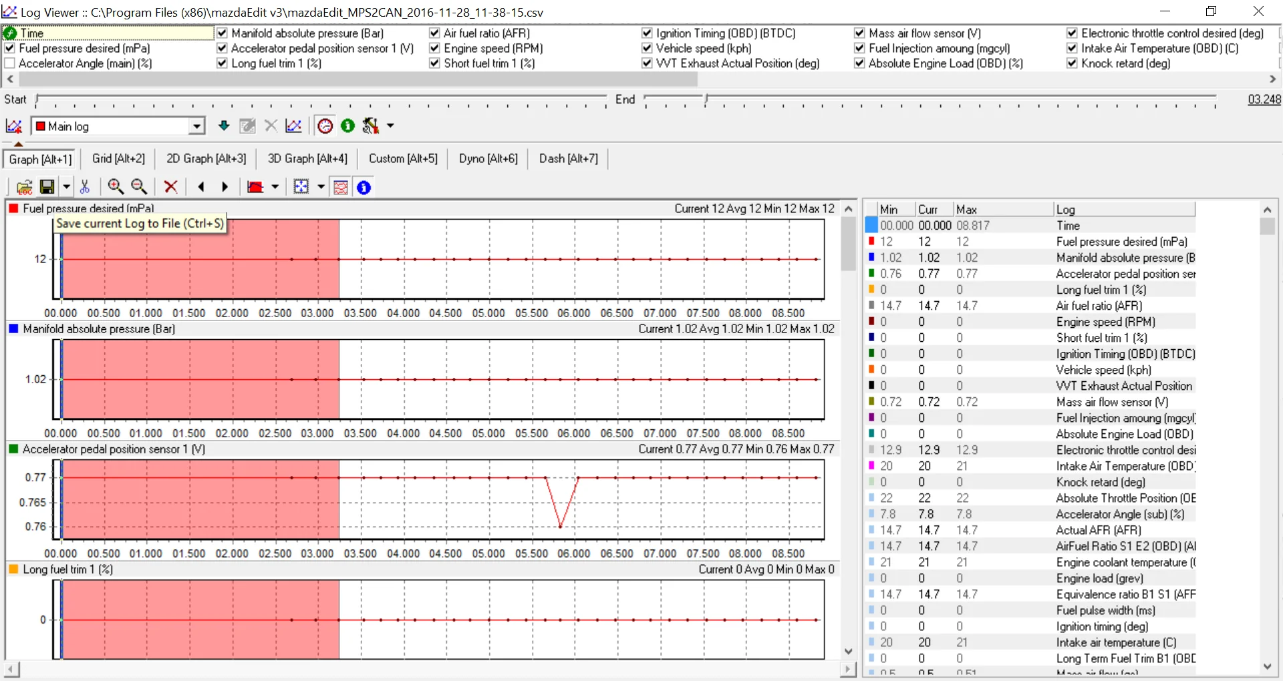The image size is (1283, 681).
Task: Open the Main log dropdown
Action: pyautogui.click(x=196, y=126)
